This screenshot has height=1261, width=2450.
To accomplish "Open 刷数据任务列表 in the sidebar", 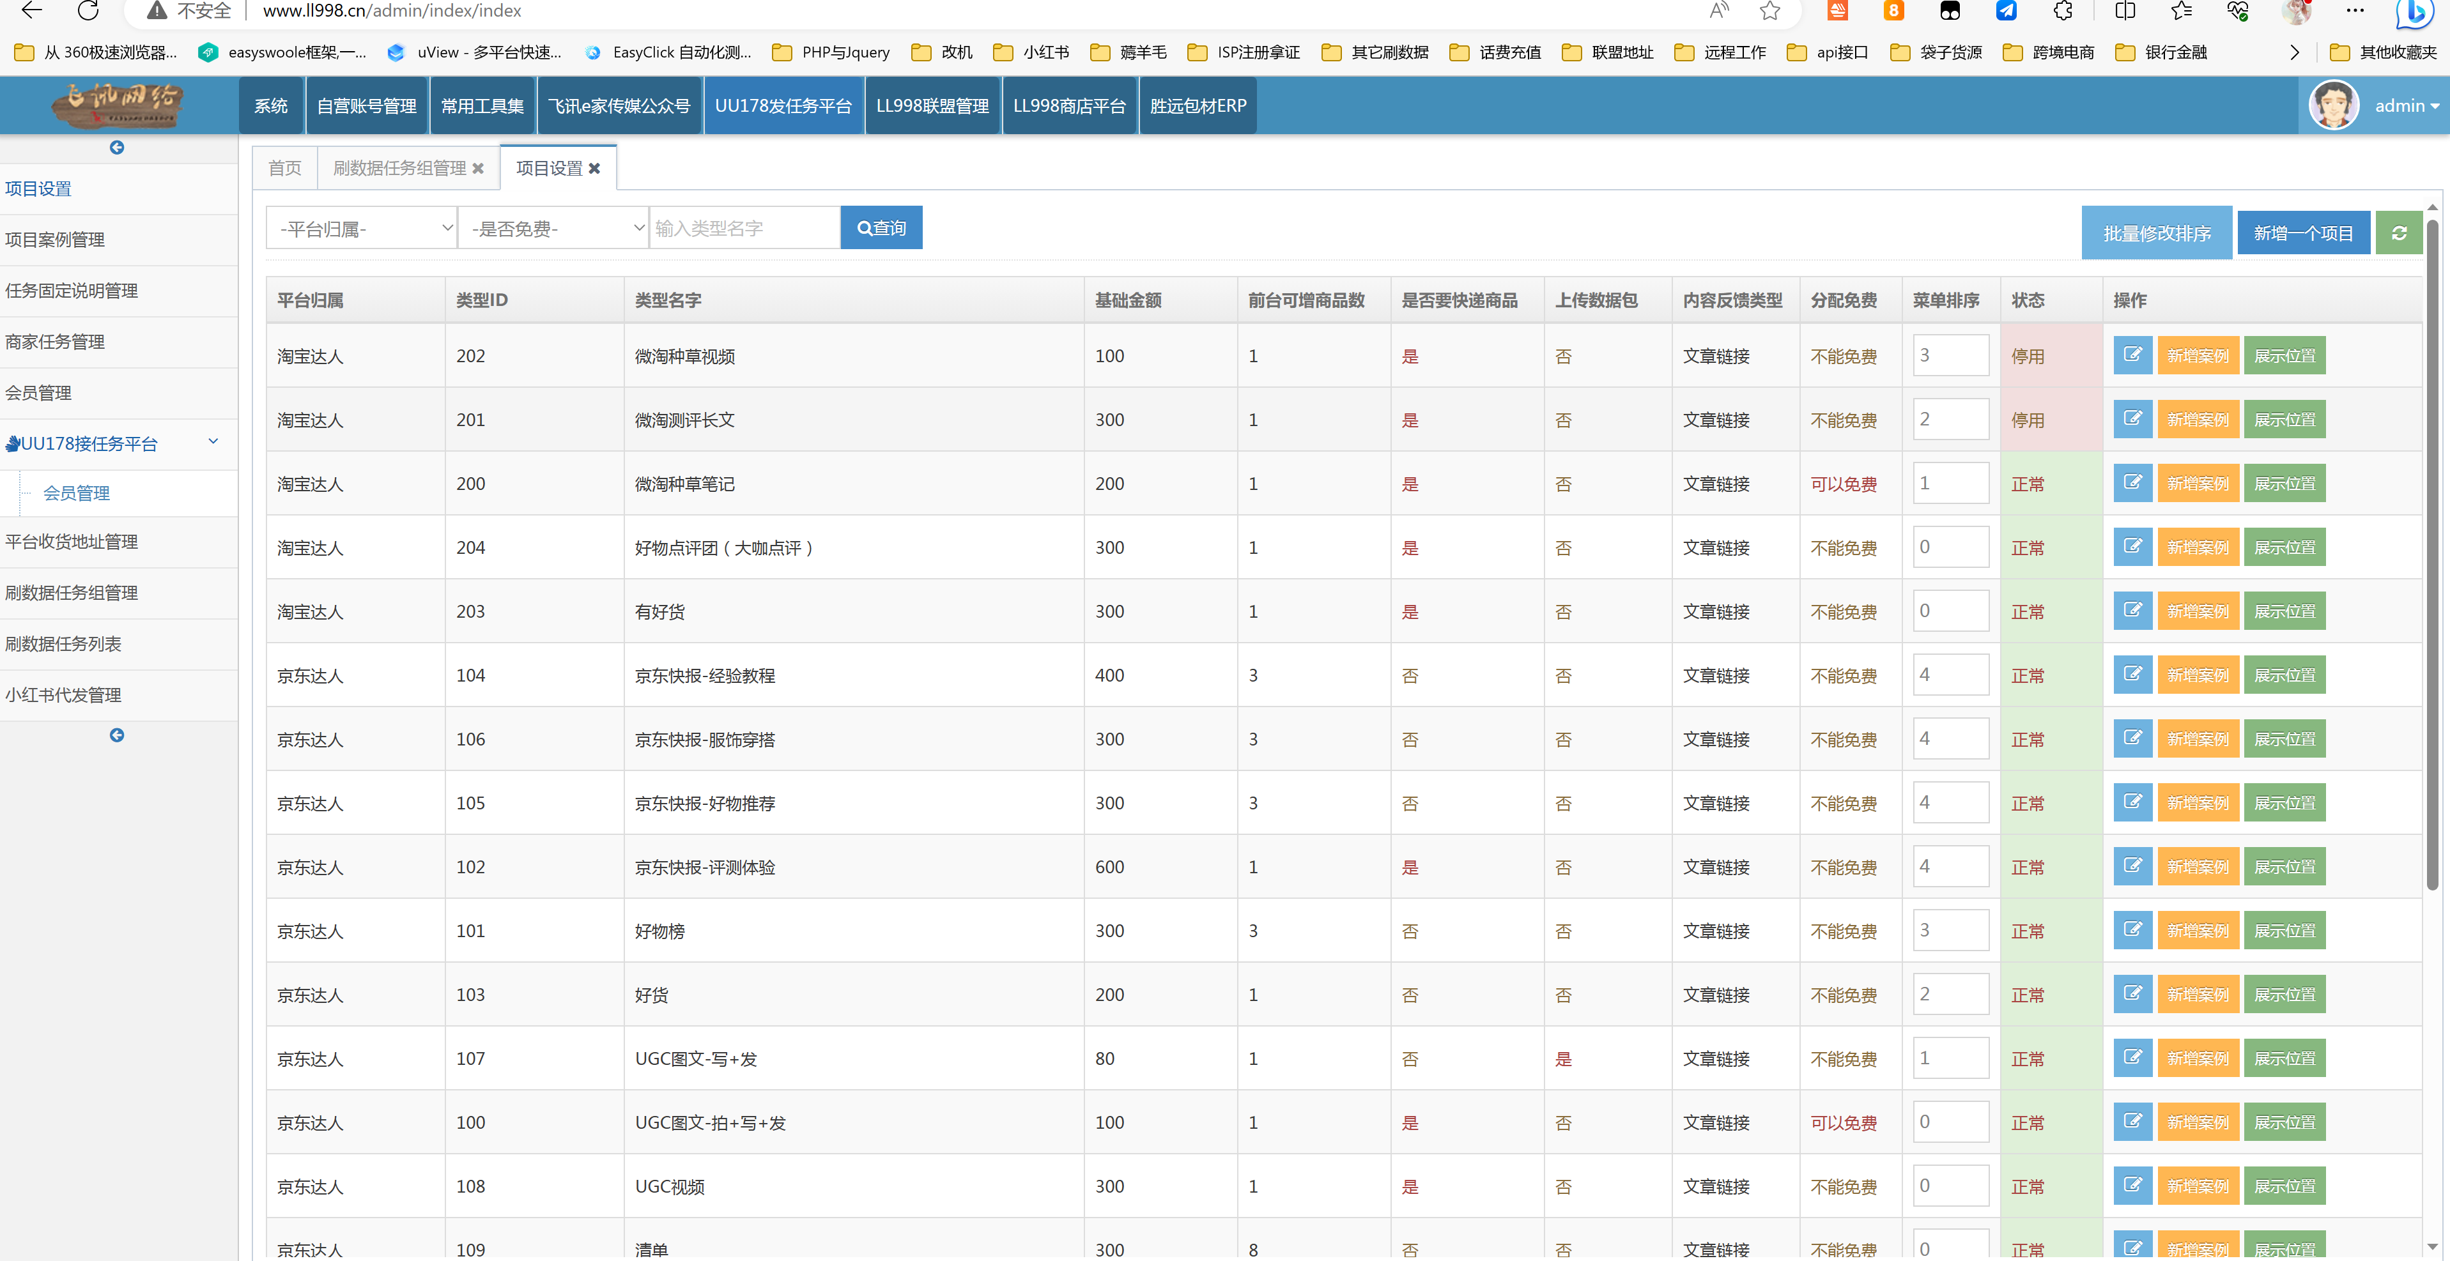I will click(x=118, y=644).
